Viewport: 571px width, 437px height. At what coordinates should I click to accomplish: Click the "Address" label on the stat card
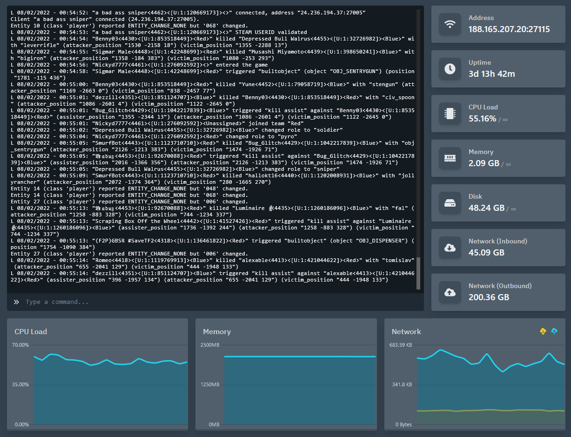tap(481, 18)
